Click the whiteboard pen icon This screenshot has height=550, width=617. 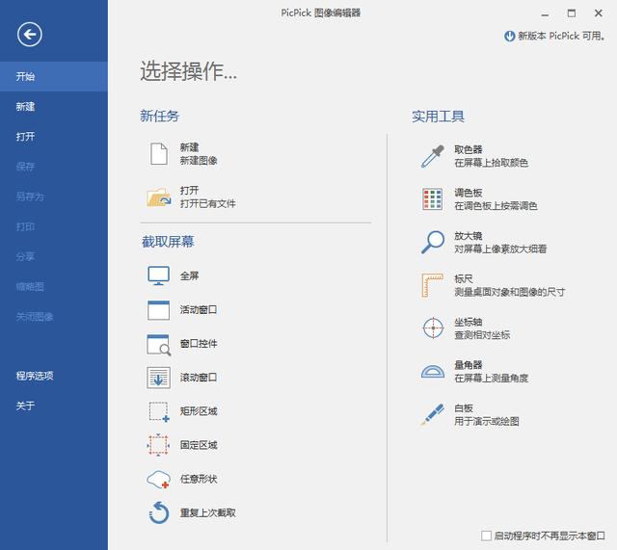point(433,414)
